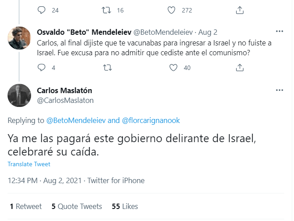Like Osvaldo Mendeleiev's tweet with 40 likes

click(x=174, y=68)
